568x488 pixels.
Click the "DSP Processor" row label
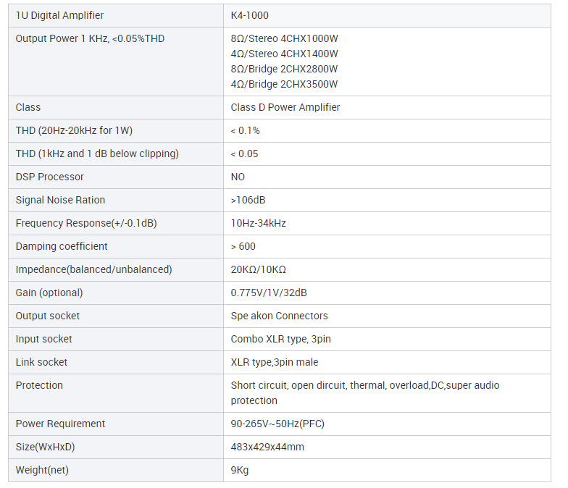tap(50, 177)
